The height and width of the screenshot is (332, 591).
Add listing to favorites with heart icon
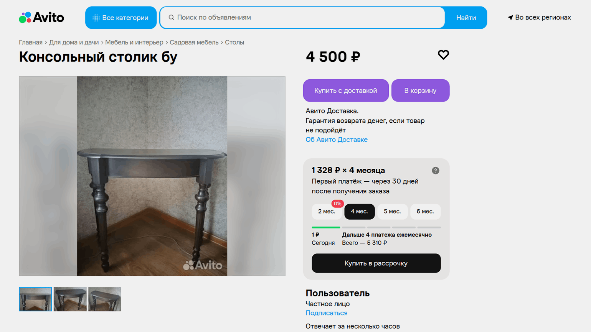tap(443, 55)
